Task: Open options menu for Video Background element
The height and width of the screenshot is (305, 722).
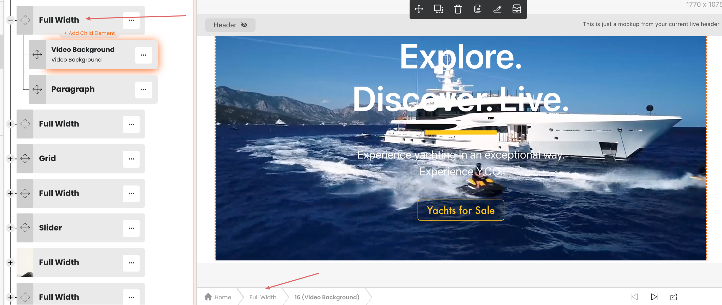Action: coord(143,55)
